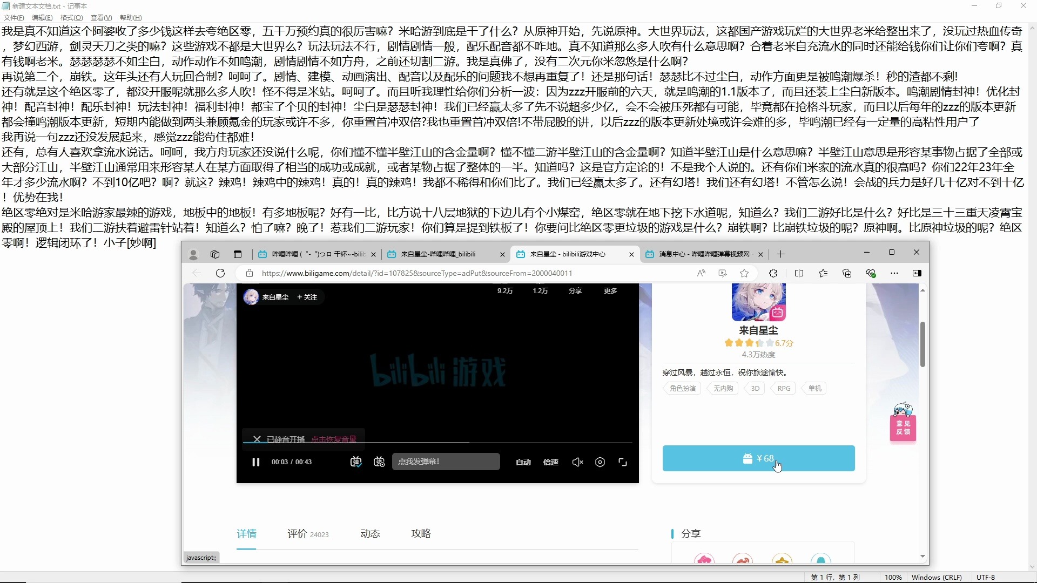This screenshot has width=1037, height=583.
Task: Dismiss the 已静音开播 muted notice
Action: point(257,439)
